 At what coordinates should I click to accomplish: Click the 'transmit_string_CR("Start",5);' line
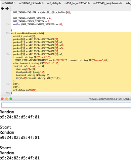click(33, 57)
